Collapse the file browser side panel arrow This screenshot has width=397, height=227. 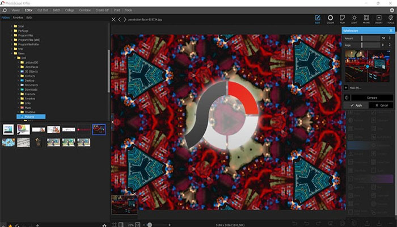point(113,122)
